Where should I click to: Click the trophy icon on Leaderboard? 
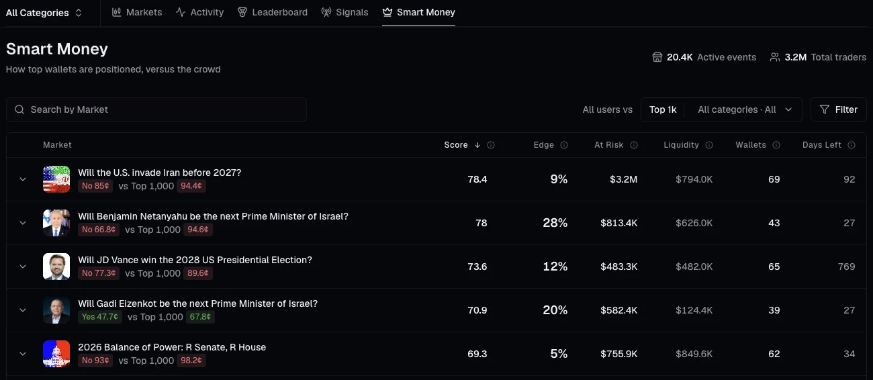pos(242,12)
